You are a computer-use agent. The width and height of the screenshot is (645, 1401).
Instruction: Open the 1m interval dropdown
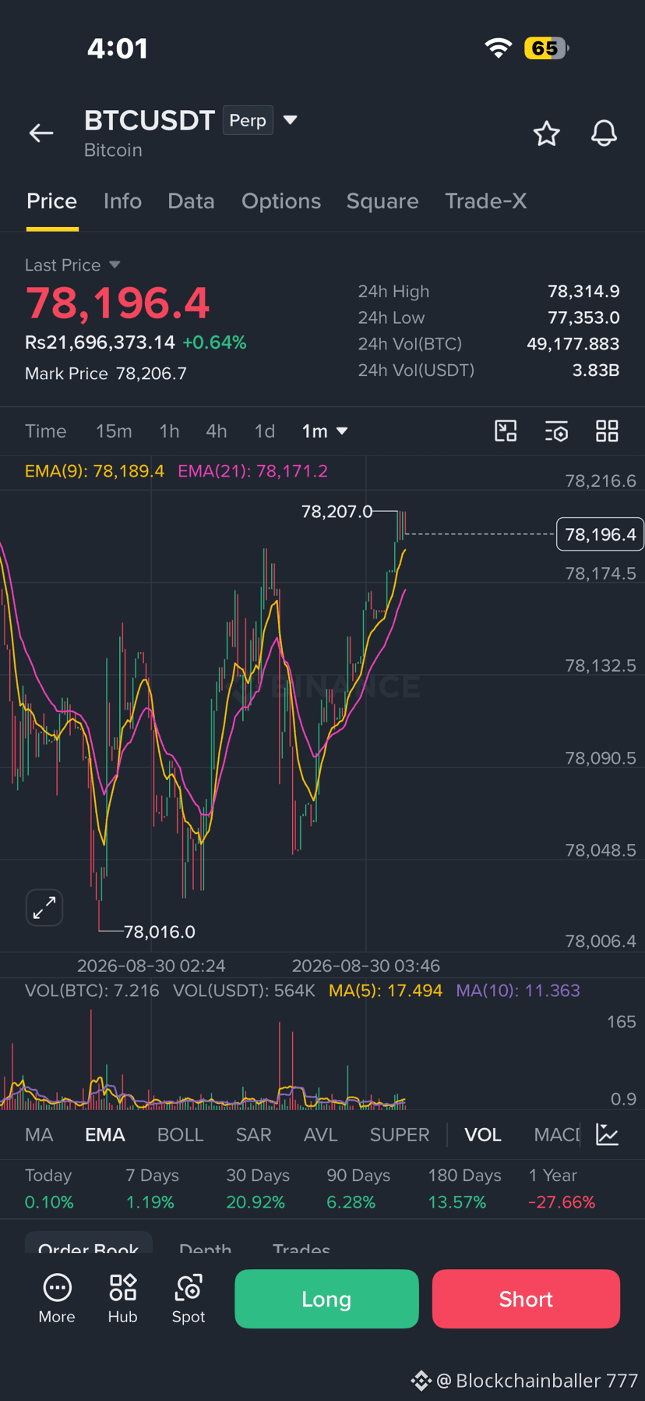(324, 431)
